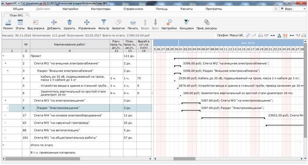
Task: Click the 111 дн. duration cell of Проект
Action: (x=129, y=56)
